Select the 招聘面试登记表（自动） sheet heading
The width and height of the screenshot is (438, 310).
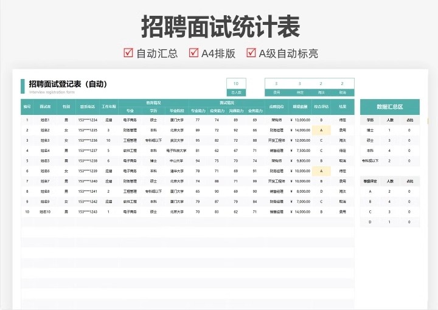[68, 84]
